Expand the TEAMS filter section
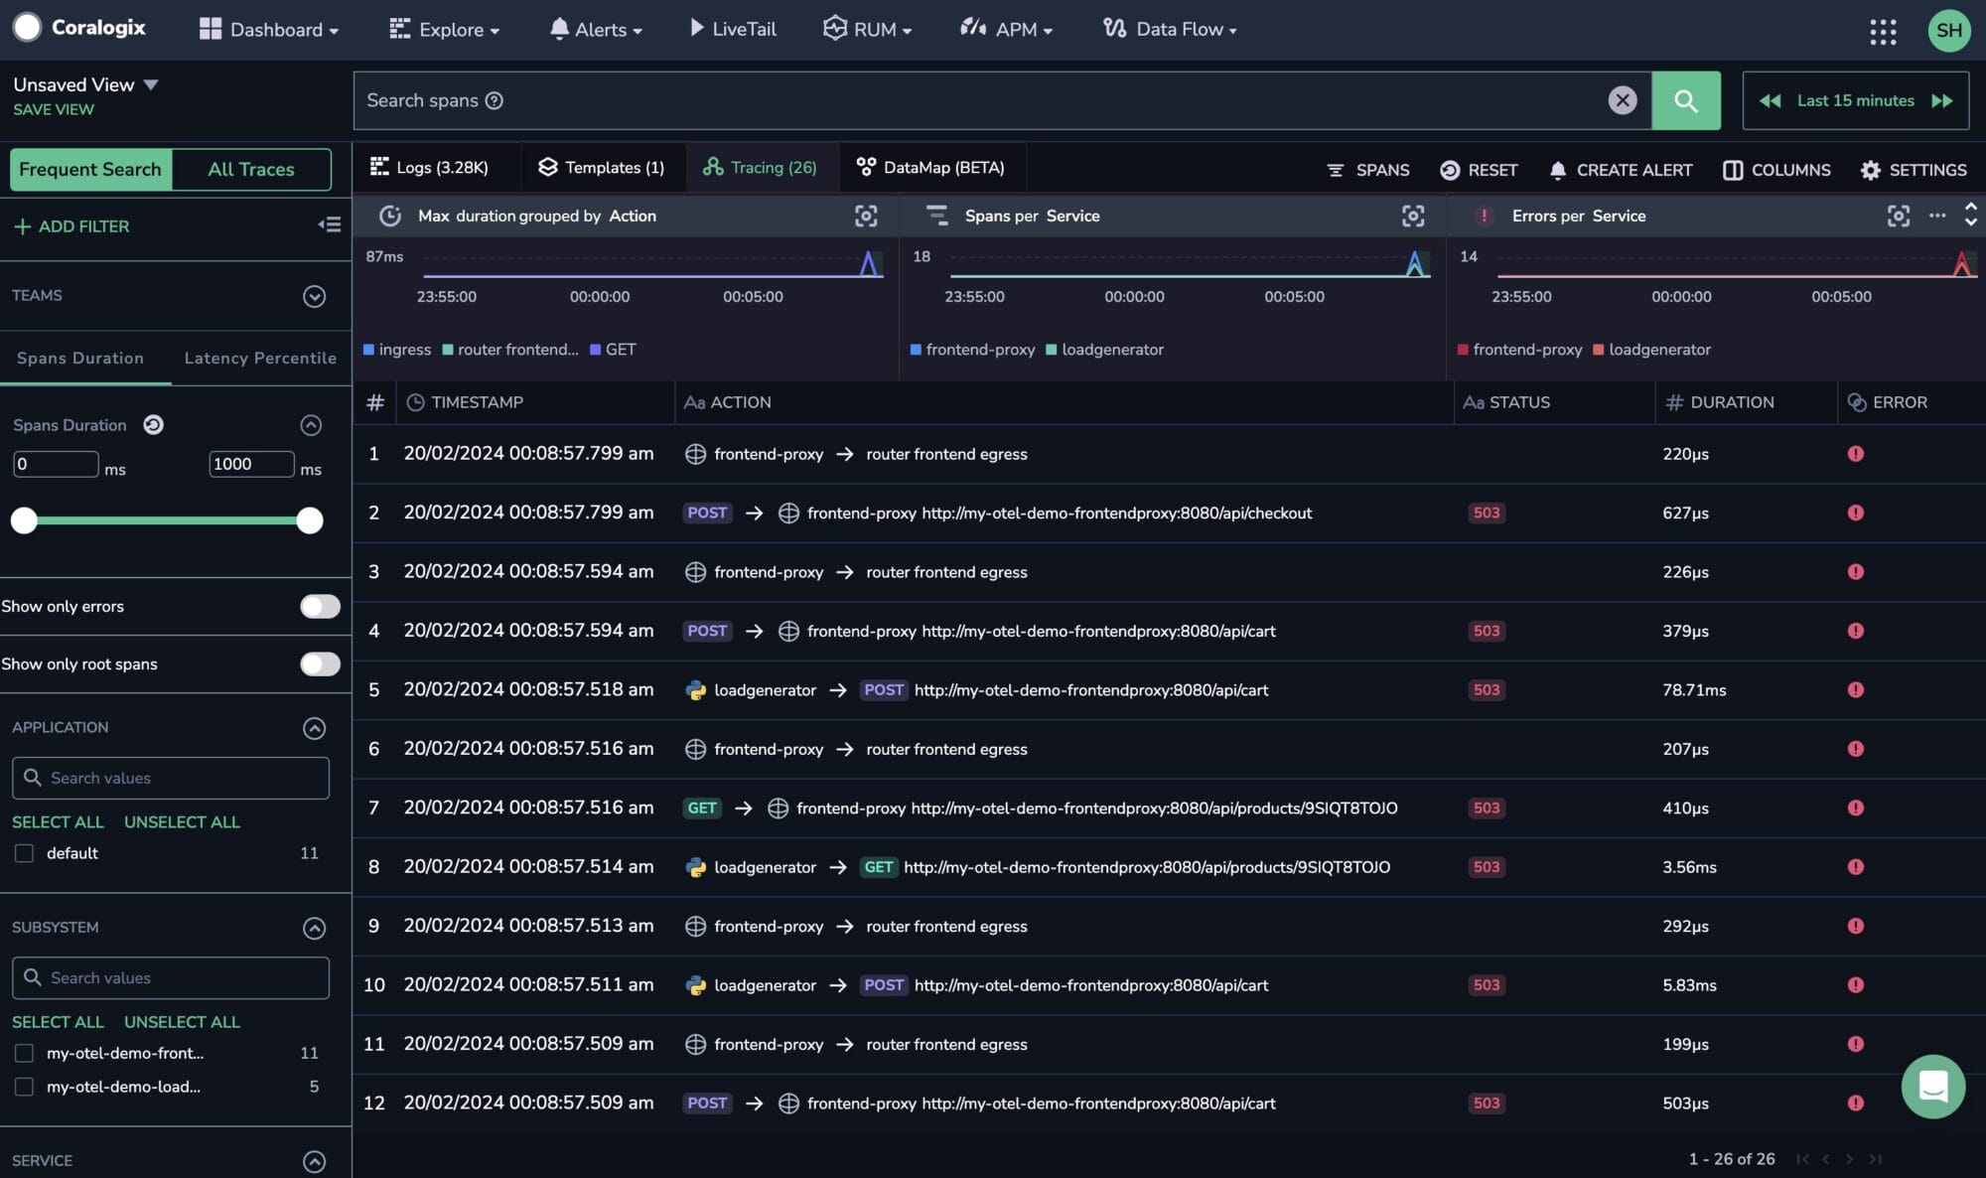1986x1178 pixels. coord(314,296)
